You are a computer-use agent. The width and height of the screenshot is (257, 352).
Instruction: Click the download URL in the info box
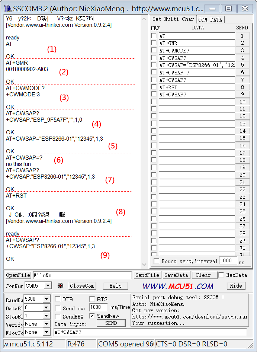(x=190, y=317)
